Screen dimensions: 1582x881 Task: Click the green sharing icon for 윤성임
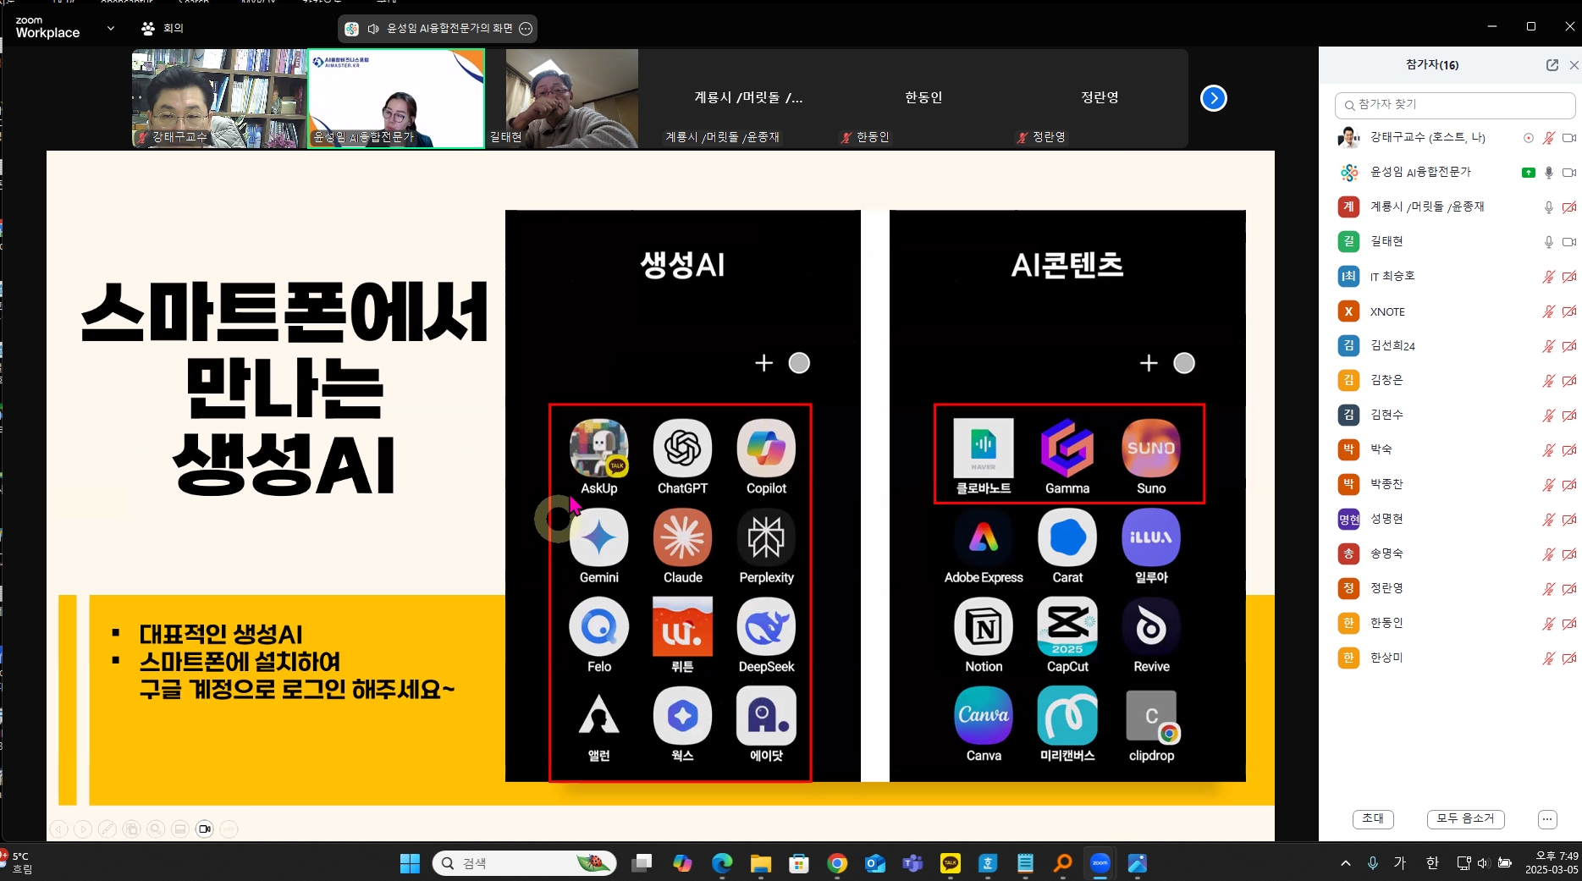pyautogui.click(x=1529, y=173)
